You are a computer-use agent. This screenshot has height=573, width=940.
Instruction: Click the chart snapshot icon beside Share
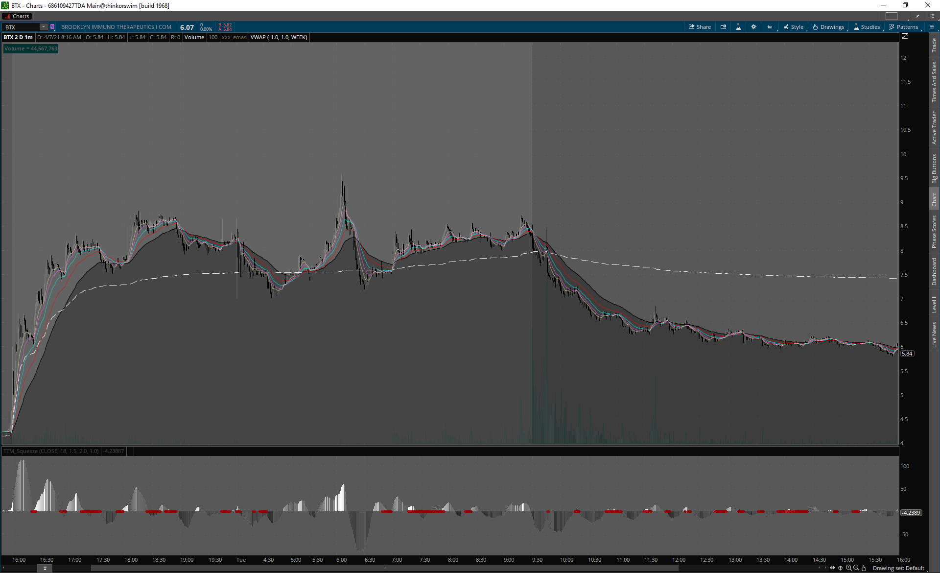click(723, 27)
